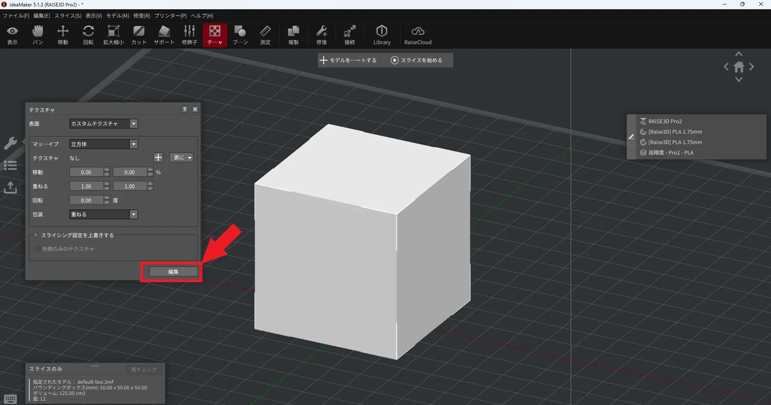Enable スライシング設定を上書きする checkbox
This screenshot has height=405, width=771.
pyautogui.click(x=36, y=235)
